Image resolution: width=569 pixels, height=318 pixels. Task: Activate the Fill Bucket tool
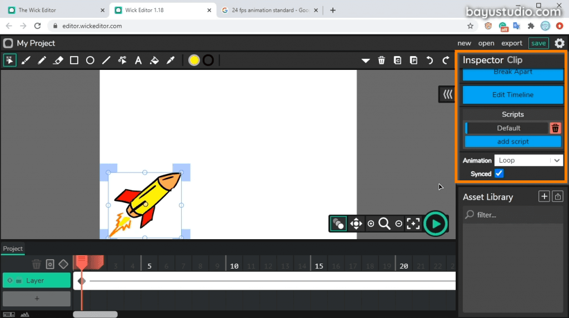click(x=154, y=60)
